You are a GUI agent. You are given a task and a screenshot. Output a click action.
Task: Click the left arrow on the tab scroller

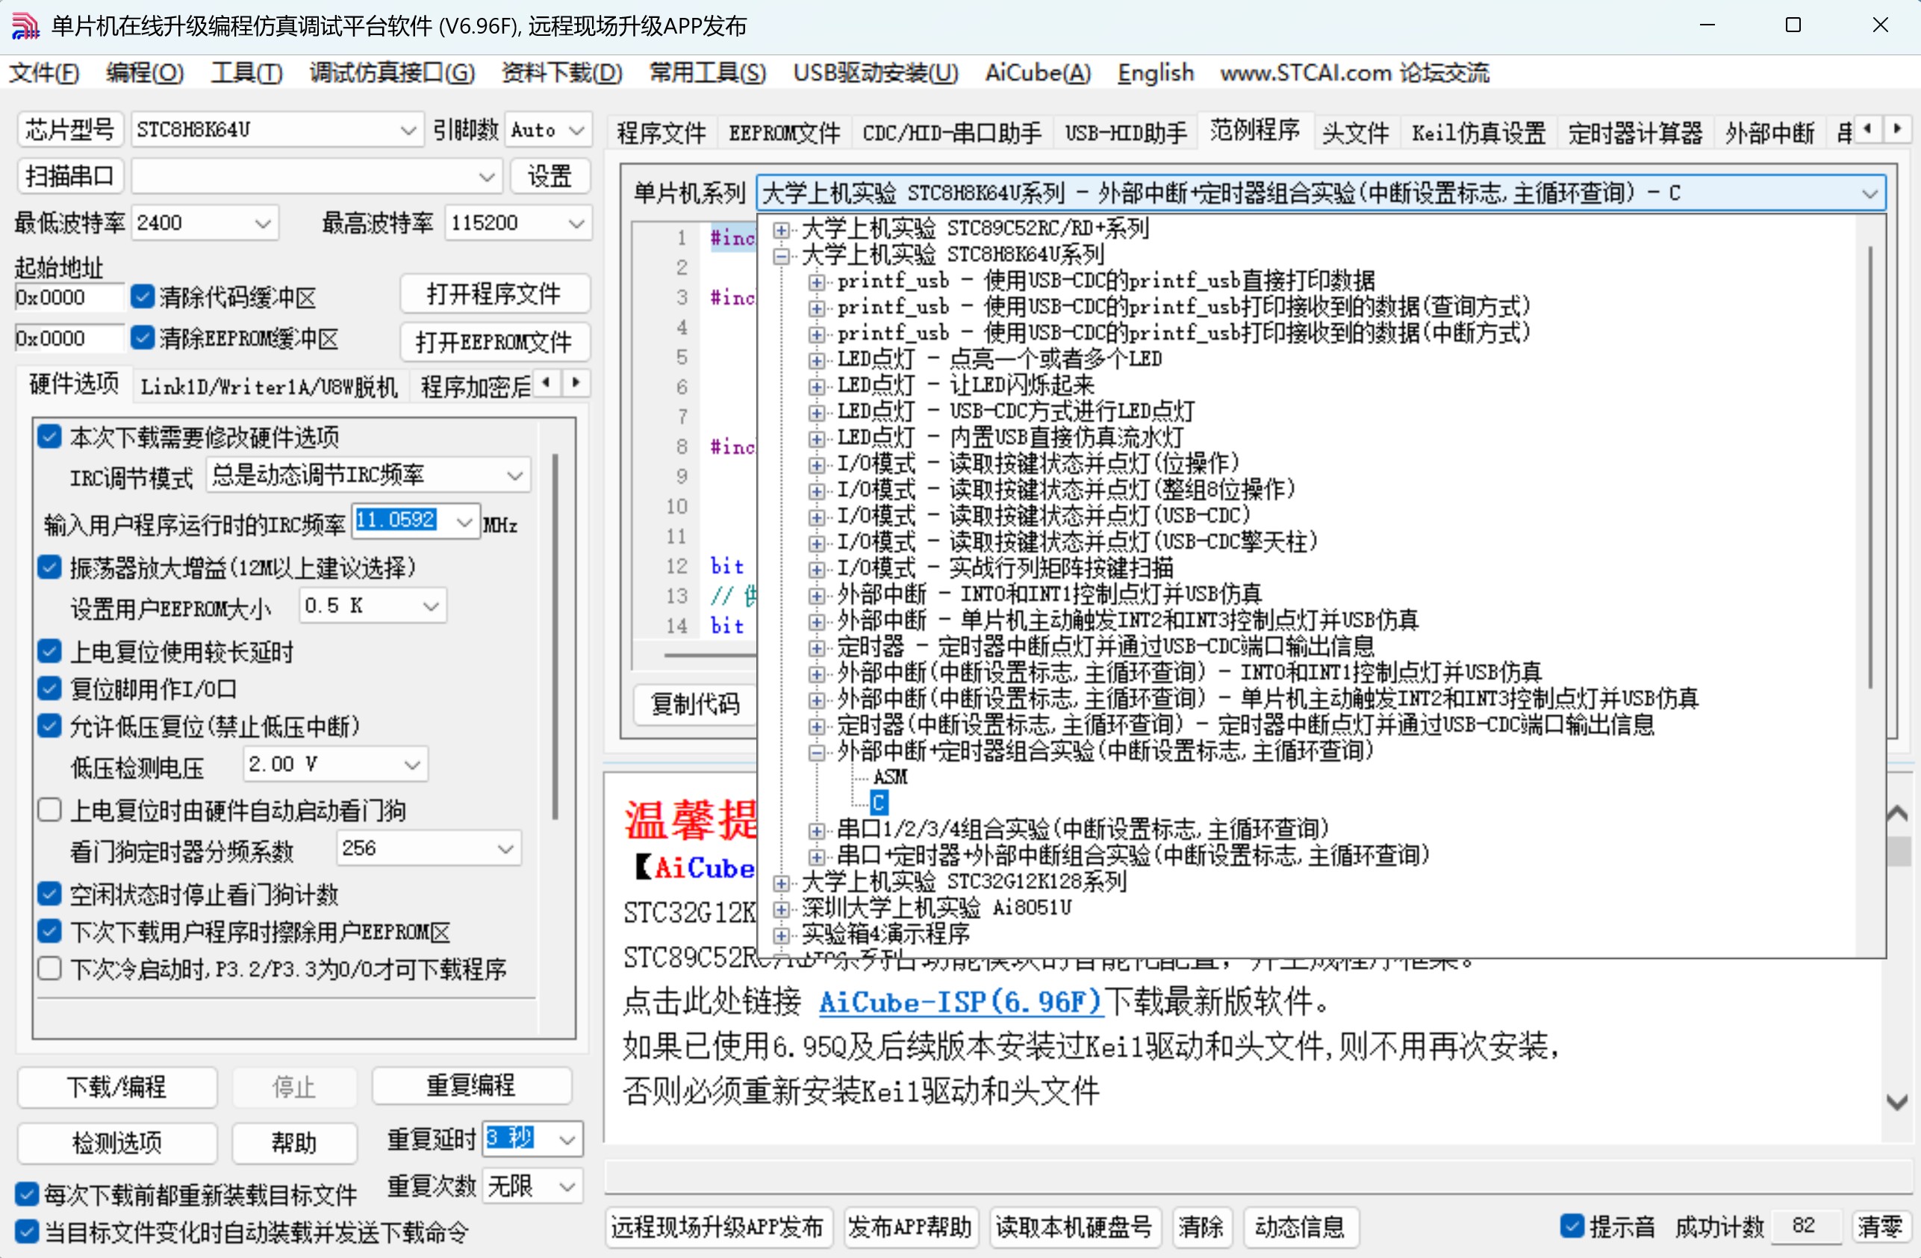click(1869, 129)
